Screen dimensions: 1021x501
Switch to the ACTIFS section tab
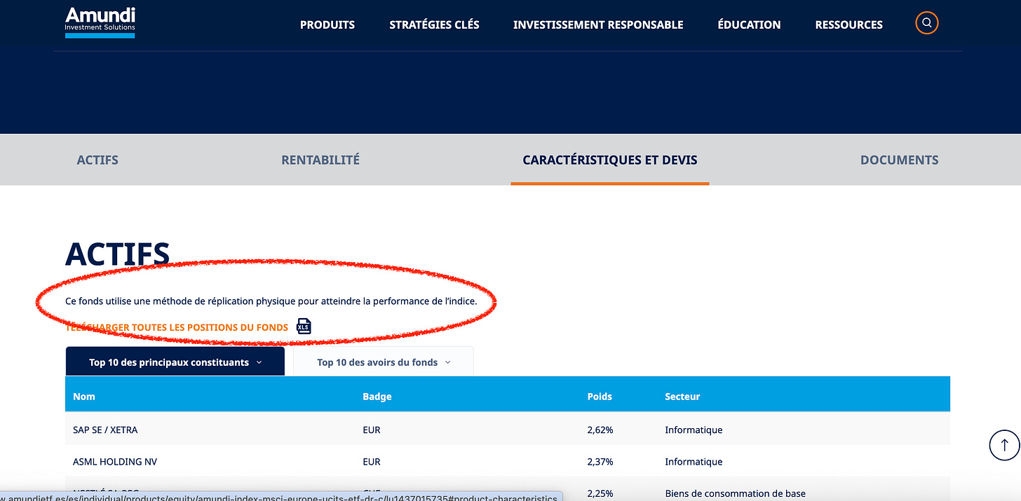[x=97, y=160]
